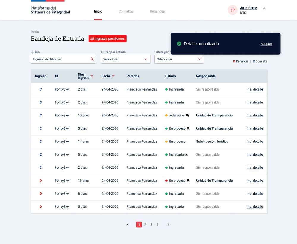Click the ID column header
The height and width of the screenshot is (244, 297).
pyautogui.click(x=56, y=76)
